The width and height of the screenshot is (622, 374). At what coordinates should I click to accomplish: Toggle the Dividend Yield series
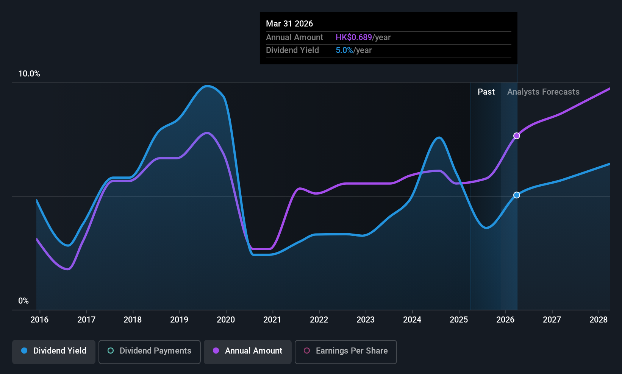[x=54, y=352]
